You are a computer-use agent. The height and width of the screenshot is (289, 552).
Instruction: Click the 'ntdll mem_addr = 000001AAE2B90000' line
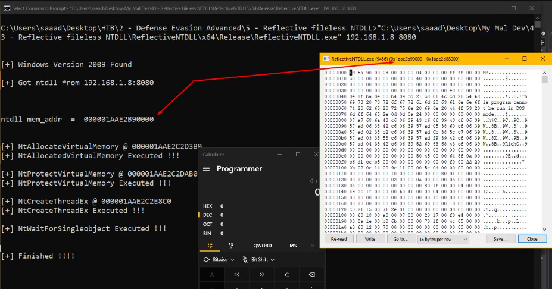coord(77,119)
